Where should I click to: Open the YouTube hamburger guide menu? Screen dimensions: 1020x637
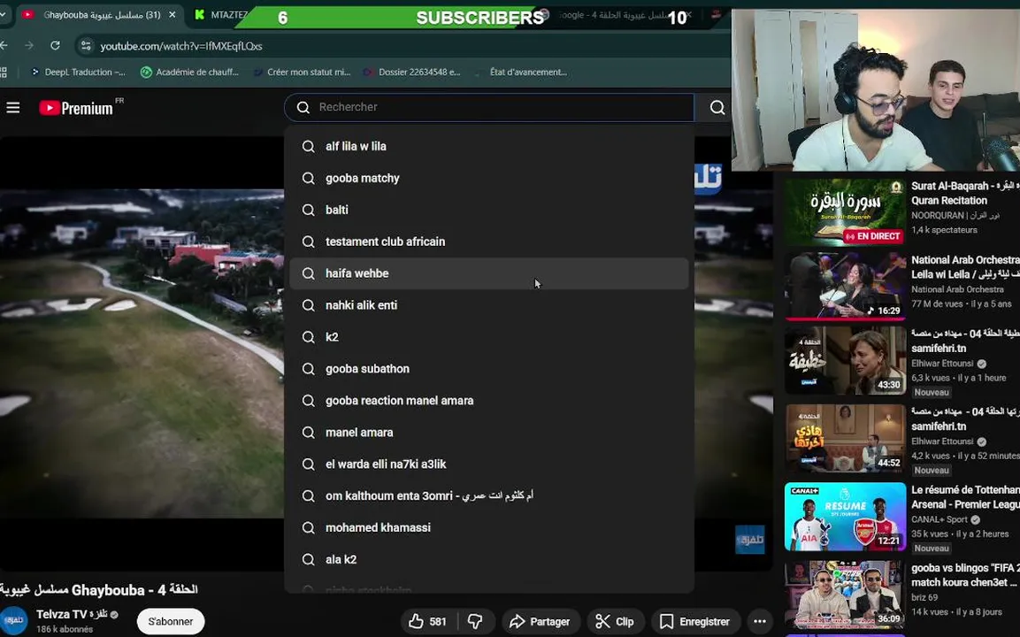[x=13, y=108]
